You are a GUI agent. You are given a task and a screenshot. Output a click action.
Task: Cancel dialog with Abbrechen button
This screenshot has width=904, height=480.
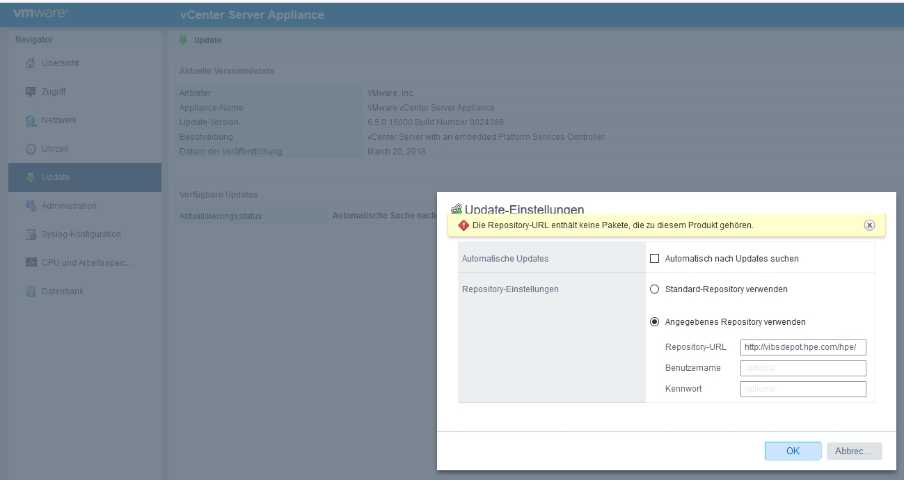coord(853,451)
